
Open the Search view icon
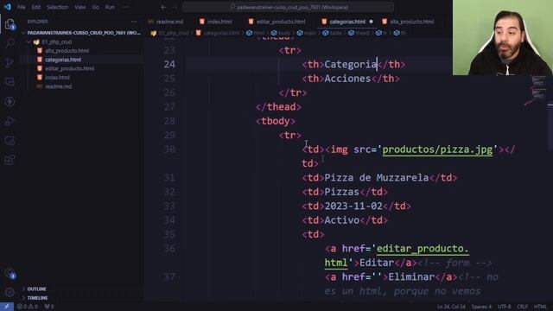[10, 43]
